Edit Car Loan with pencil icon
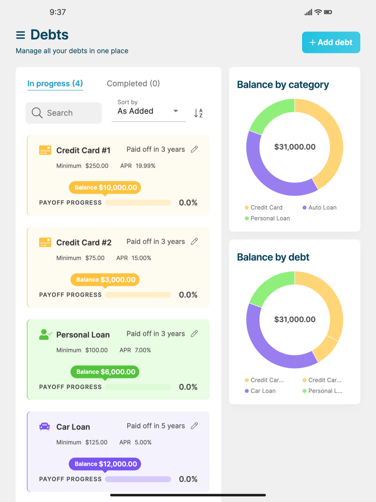The height and width of the screenshot is (502, 376). coord(194,426)
